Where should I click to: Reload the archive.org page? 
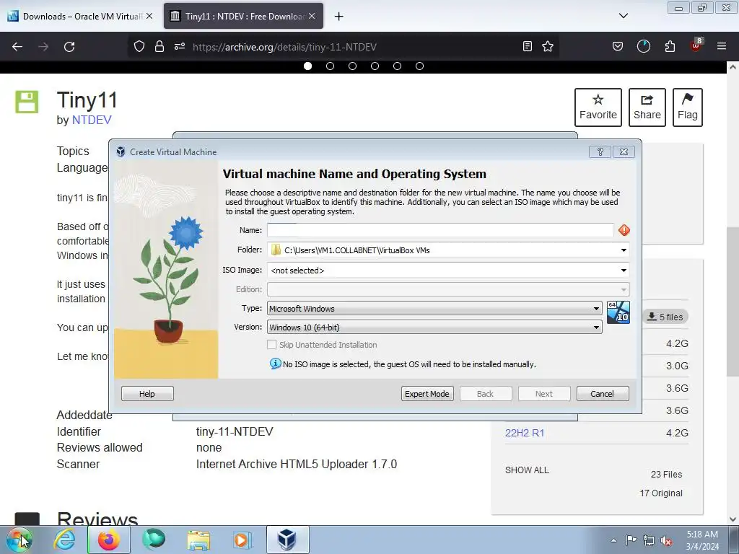point(69,47)
